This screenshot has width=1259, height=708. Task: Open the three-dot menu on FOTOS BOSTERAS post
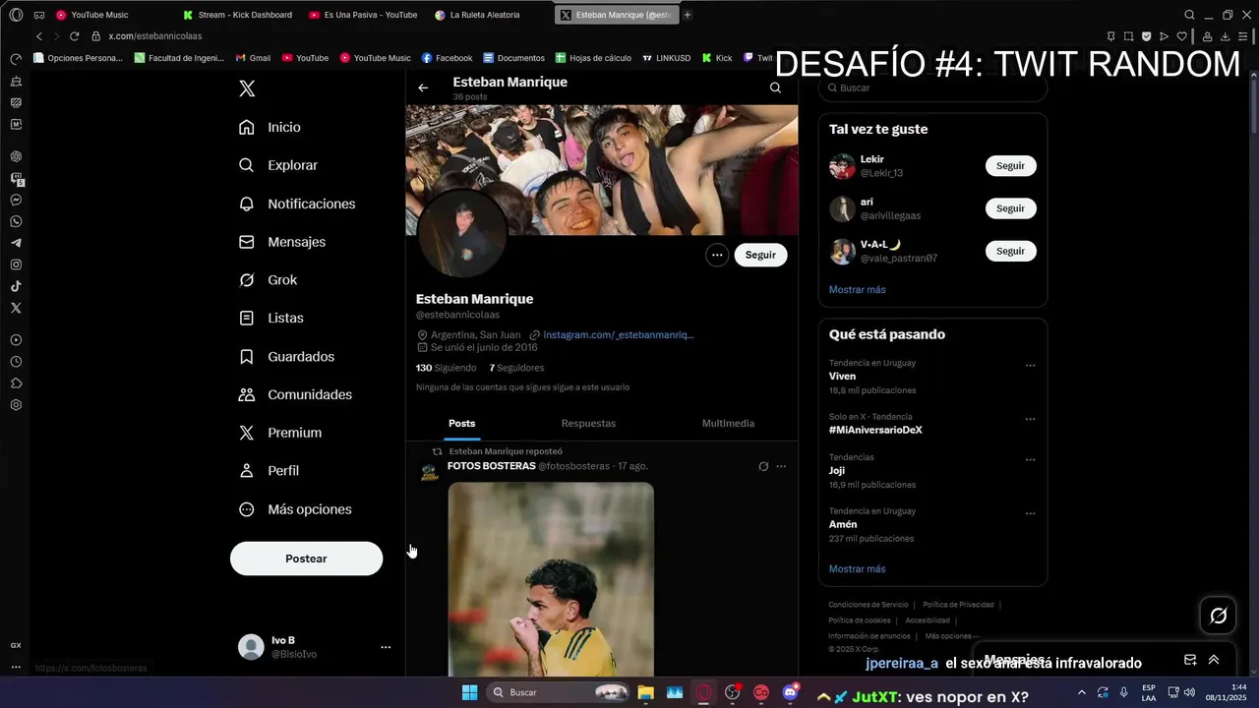point(781,466)
